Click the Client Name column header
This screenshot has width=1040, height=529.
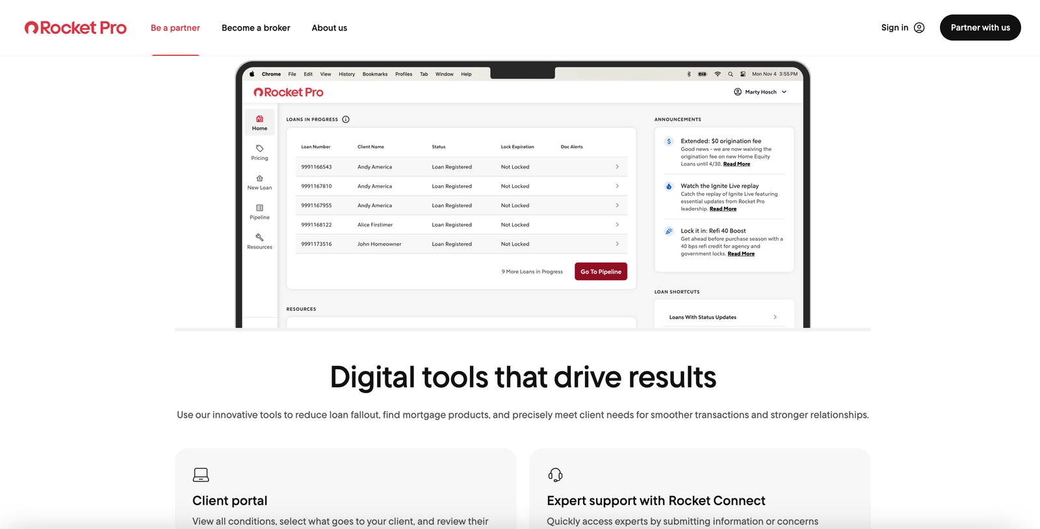click(370, 147)
